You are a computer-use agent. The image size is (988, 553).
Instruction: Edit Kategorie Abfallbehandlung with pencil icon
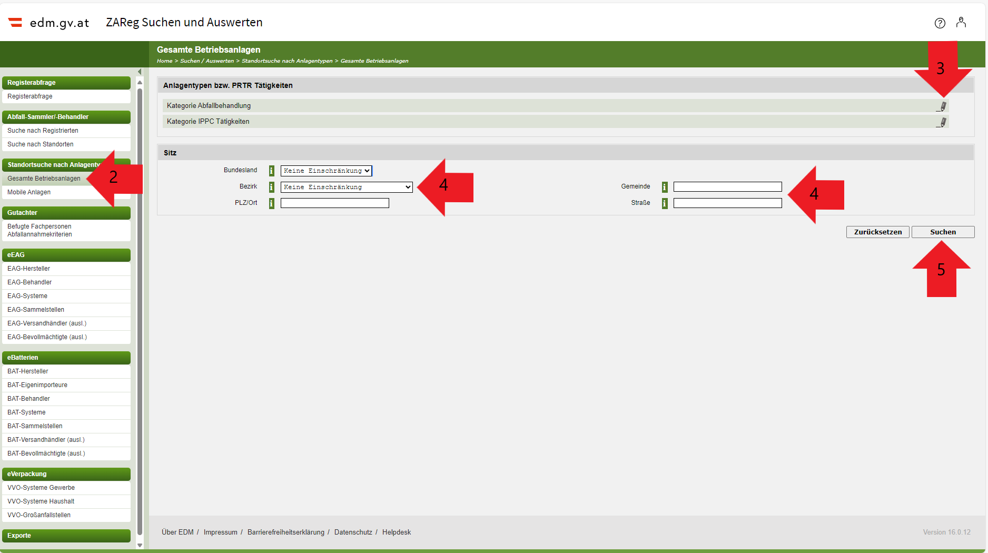click(942, 106)
